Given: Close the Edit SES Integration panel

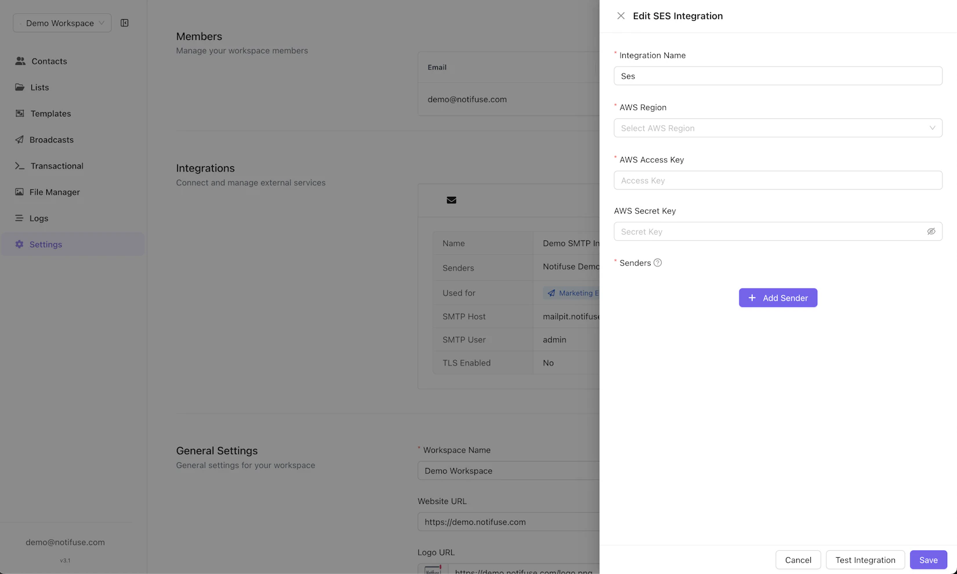Looking at the screenshot, I should (x=621, y=16).
